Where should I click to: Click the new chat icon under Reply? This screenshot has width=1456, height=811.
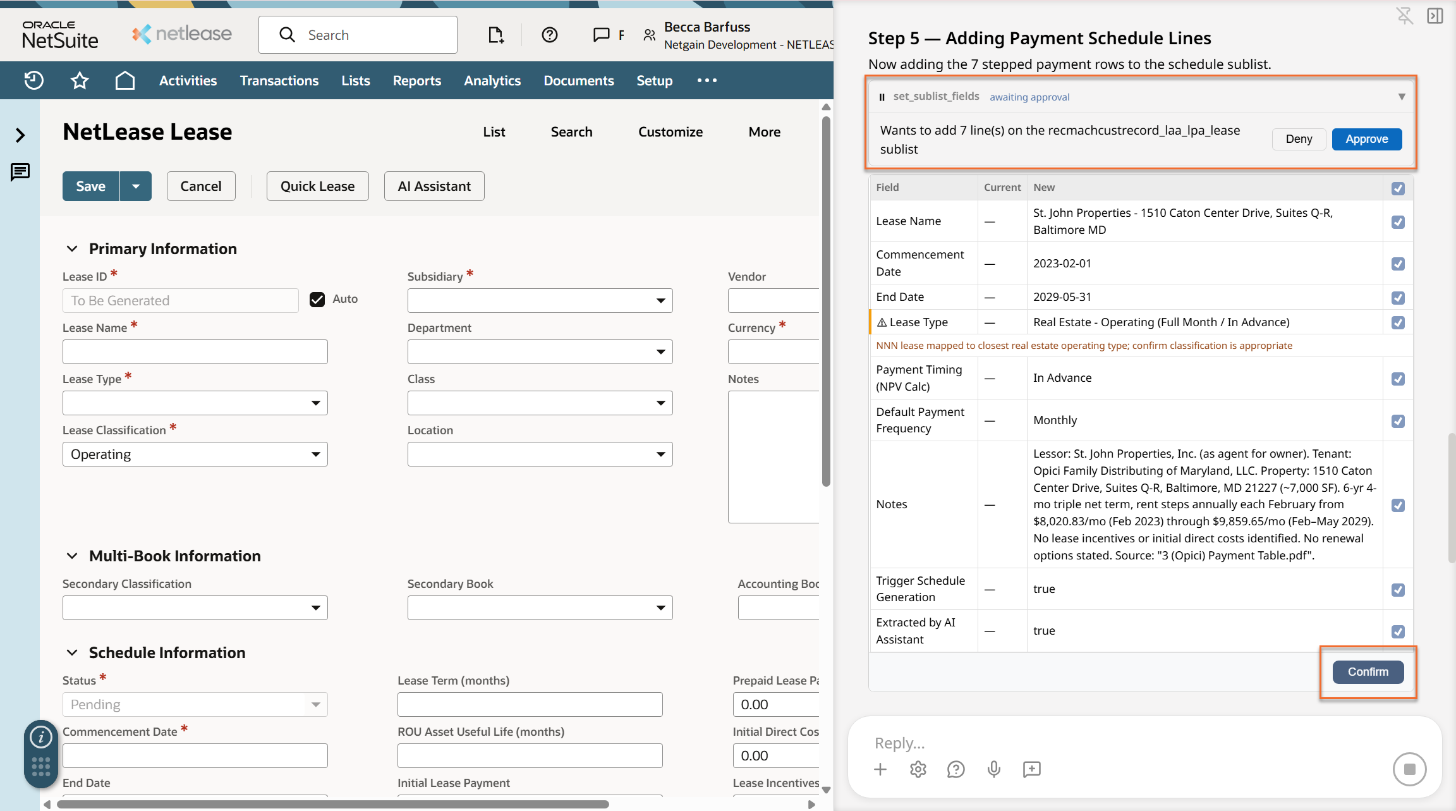tap(1032, 769)
